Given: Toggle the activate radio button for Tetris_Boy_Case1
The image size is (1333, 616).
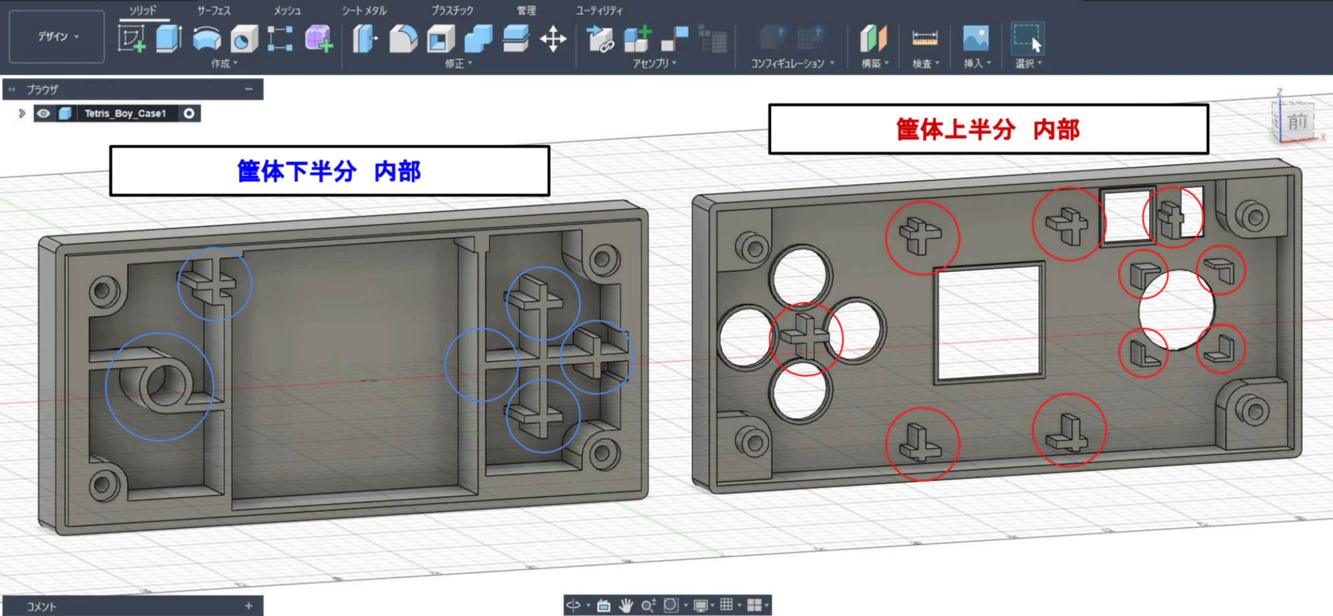Looking at the screenshot, I should point(189,113).
